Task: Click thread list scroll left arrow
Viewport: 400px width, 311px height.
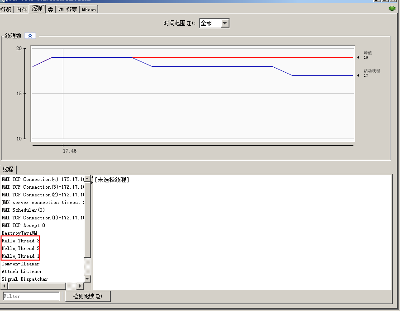Action: 4,286
